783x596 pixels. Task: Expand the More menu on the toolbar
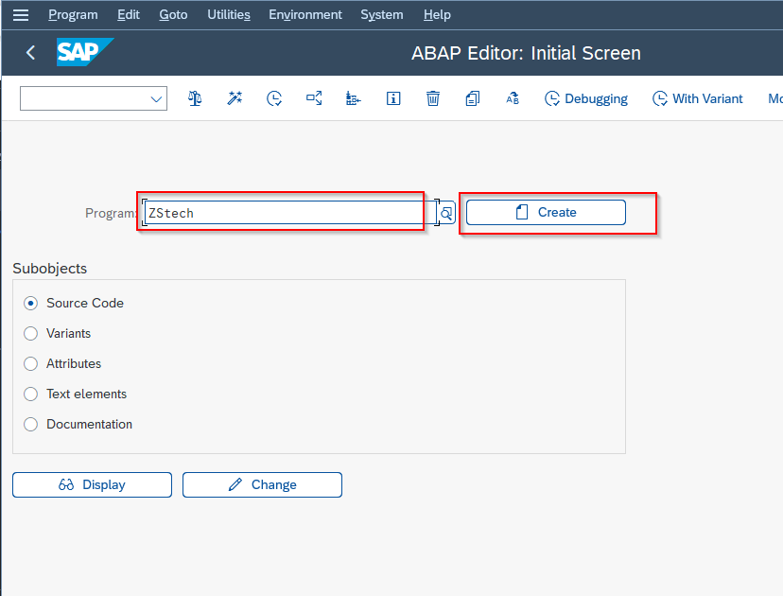point(774,98)
